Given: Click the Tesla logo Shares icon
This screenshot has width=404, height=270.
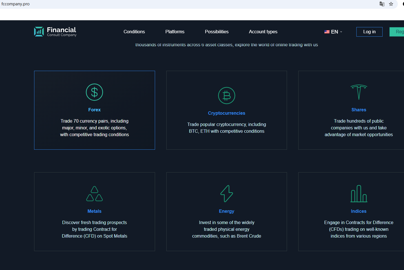Looking at the screenshot, I should 359,92.
